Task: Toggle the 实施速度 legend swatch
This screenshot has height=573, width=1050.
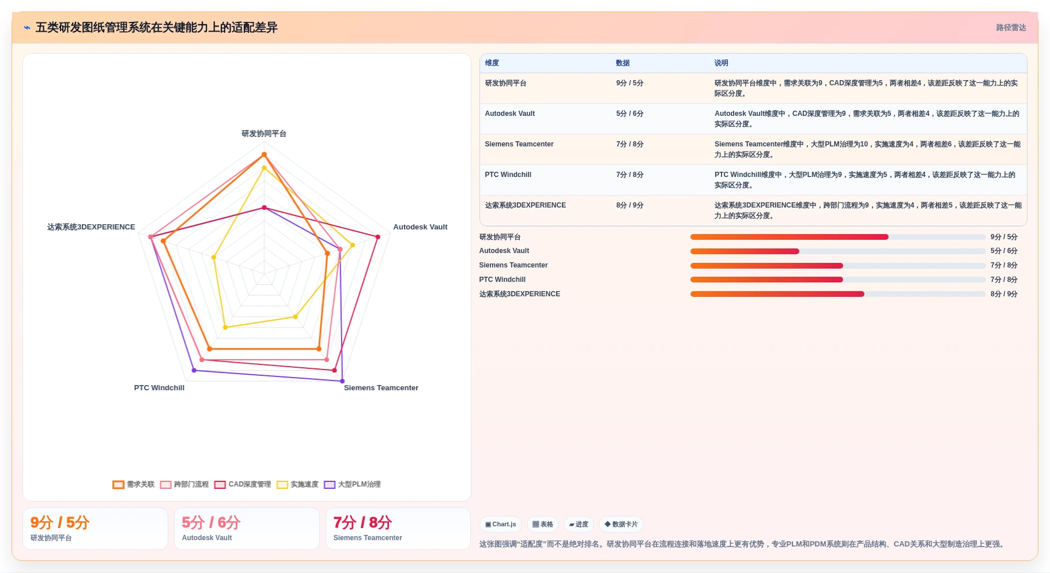Action: coord(282,485)
